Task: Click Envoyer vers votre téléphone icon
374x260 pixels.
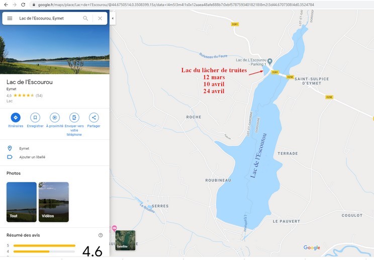Action: tap(74, 117)
